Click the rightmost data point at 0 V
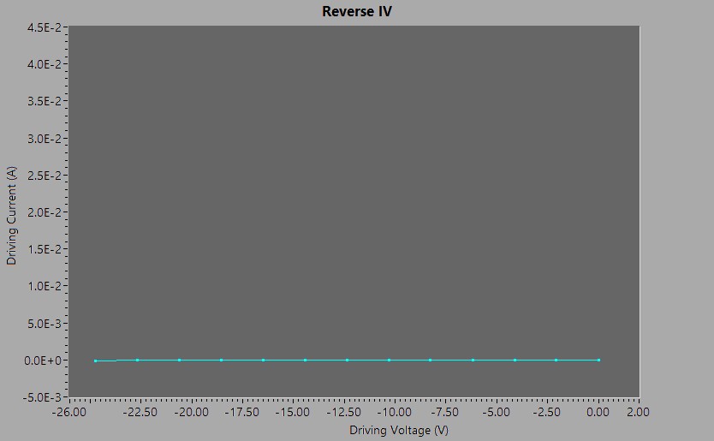The height and width of the screenshot is (441, 714). (598, 360)
